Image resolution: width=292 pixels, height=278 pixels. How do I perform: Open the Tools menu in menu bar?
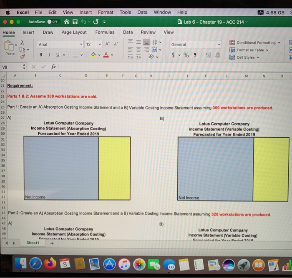coord(125,12)
